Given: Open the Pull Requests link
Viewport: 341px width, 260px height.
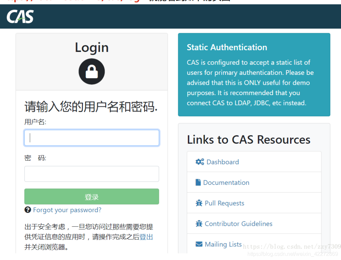Looking at the screenshot, I should tap(224, 203).
